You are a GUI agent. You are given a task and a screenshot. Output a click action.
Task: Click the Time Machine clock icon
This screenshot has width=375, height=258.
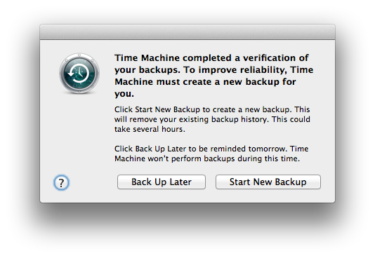pos(79,74)
